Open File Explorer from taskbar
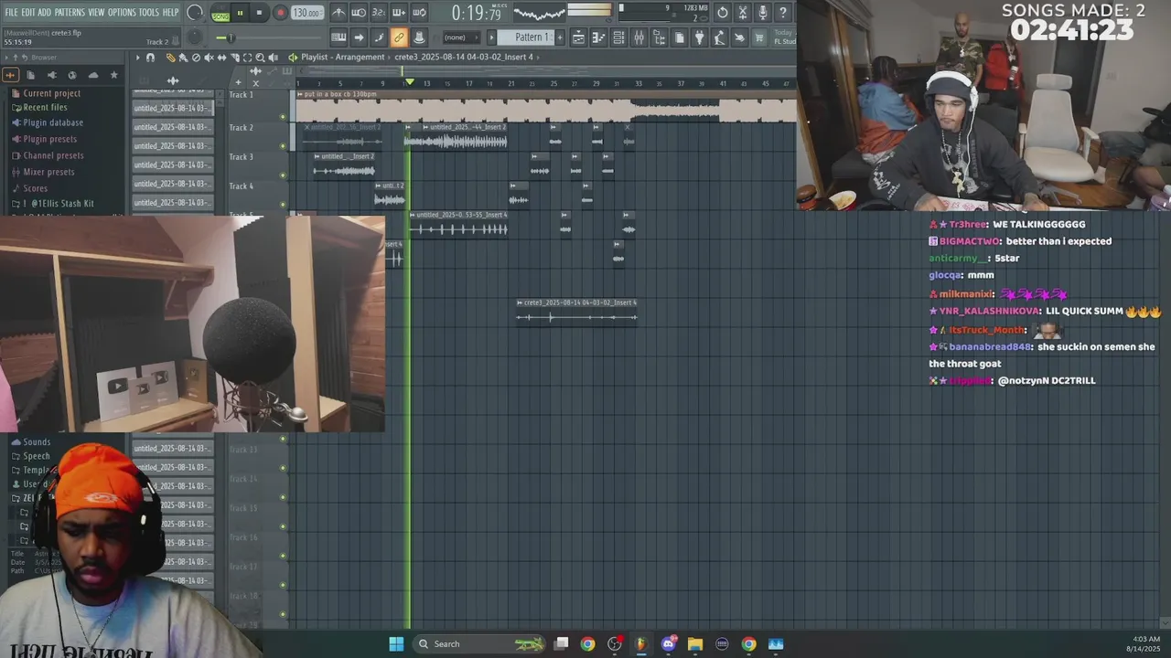1171x658 pixels. click(x=695, y=643)
